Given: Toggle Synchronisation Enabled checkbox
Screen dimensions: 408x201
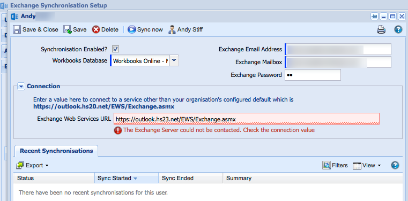Looking at the screenshot, I should (115, 49).
